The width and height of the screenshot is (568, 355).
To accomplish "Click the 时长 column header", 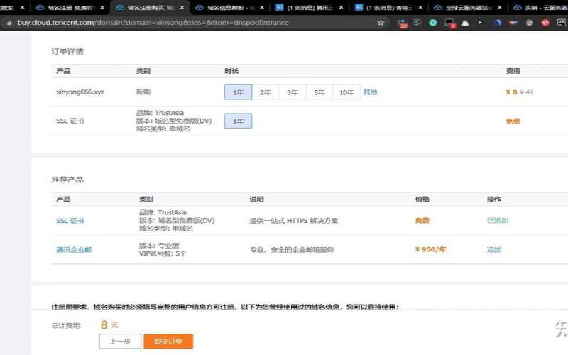I will [x=231, y=71].
